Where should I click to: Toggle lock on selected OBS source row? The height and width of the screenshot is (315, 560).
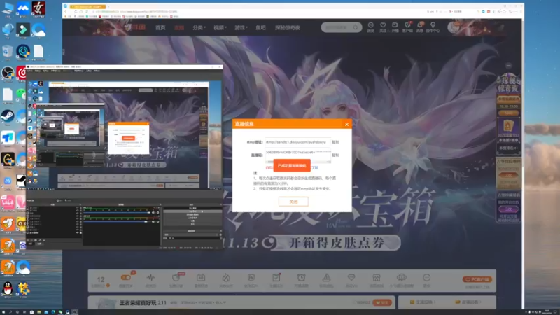tap(80, 232)
